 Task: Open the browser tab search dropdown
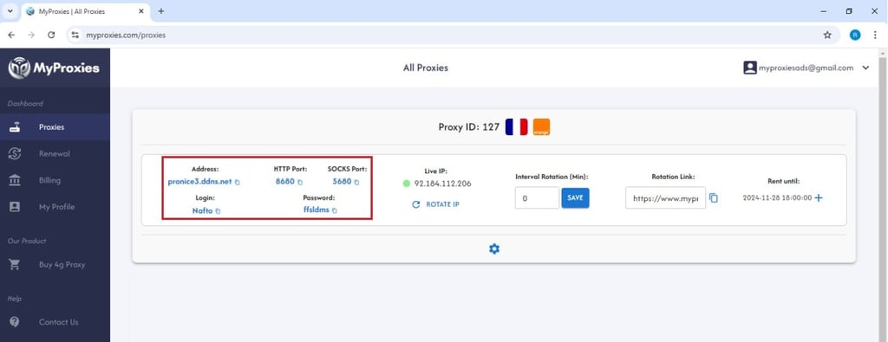point(10,11)
